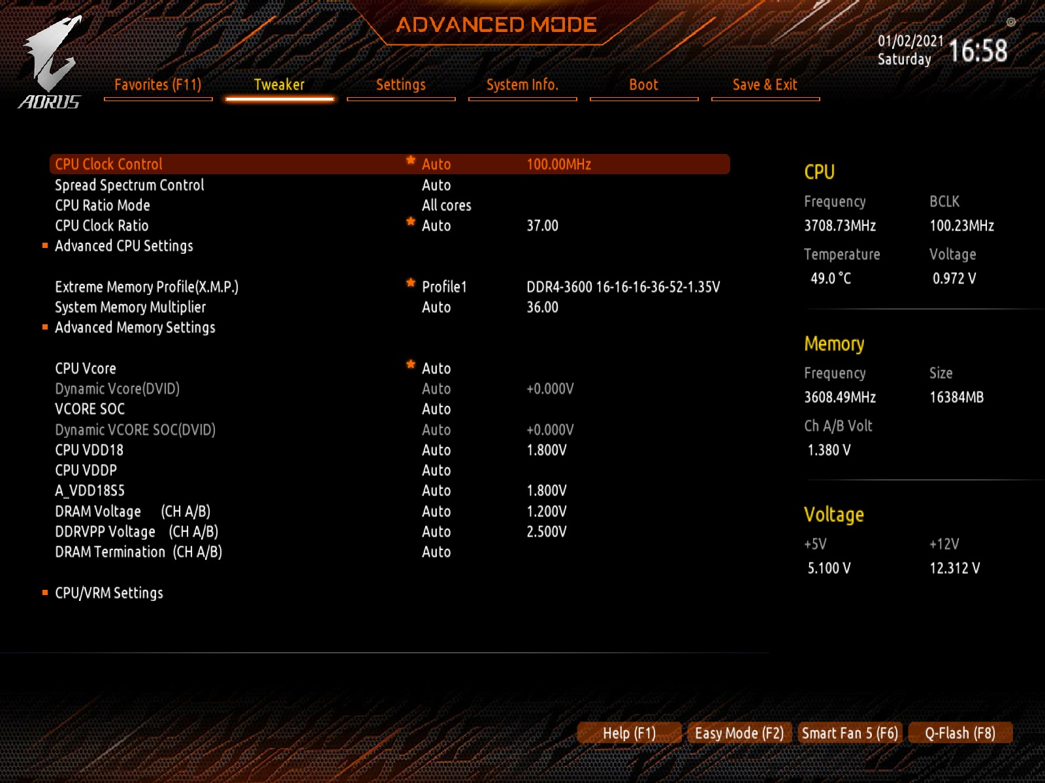Open the Favorites (F11) tab
This screenshot has width=1045, height=783.
point(157,85)
